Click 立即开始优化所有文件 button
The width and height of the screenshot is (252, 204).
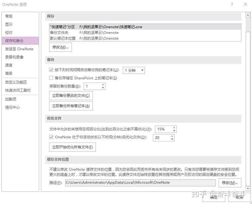(72, 147)
